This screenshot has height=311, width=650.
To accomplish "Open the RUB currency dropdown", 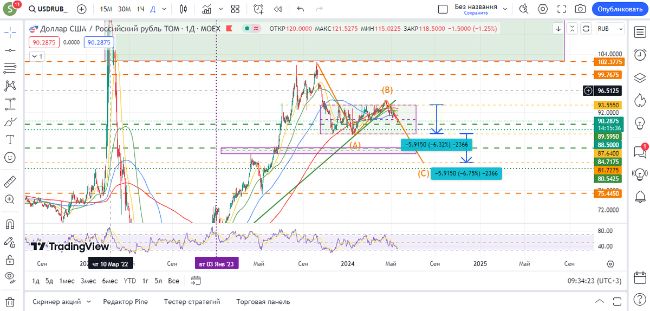I will [x=610, y=29].
